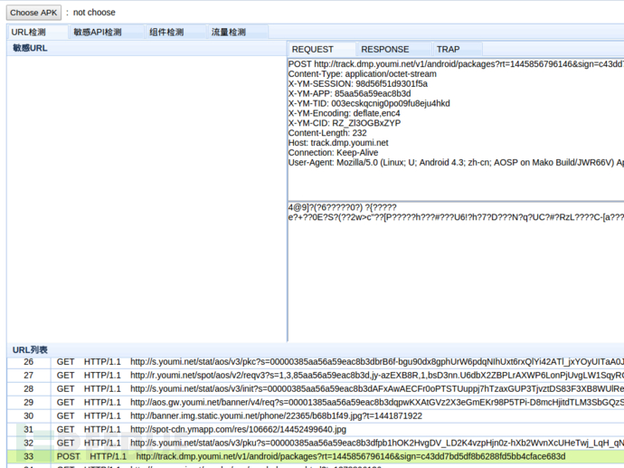Image resolution: width=624 pixels, height=468 pixels.
Task: Click the User-Agent Mozilla/5.0 line
Action: pos(456,163)
